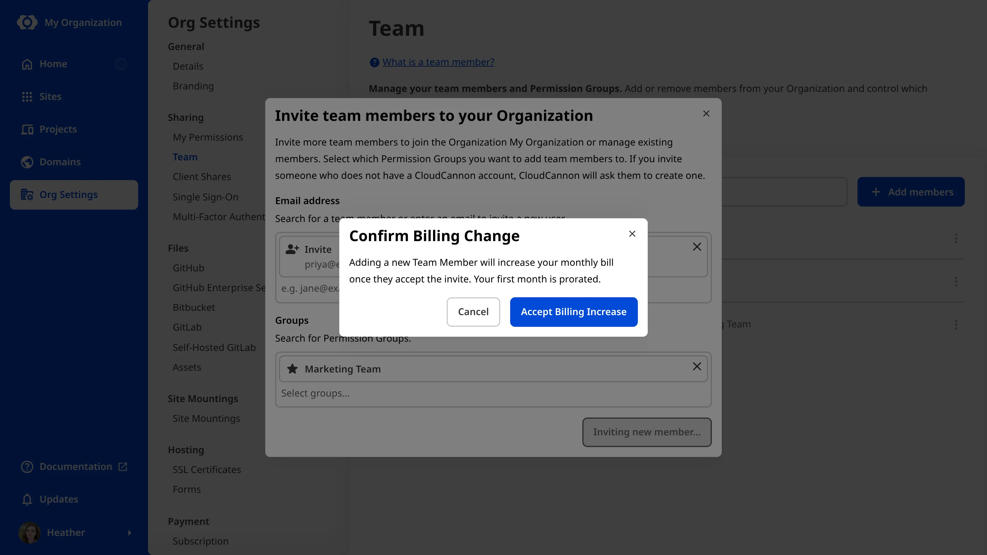
Task: Click the CloudCannon logo icon
Action: coord(27,22)
